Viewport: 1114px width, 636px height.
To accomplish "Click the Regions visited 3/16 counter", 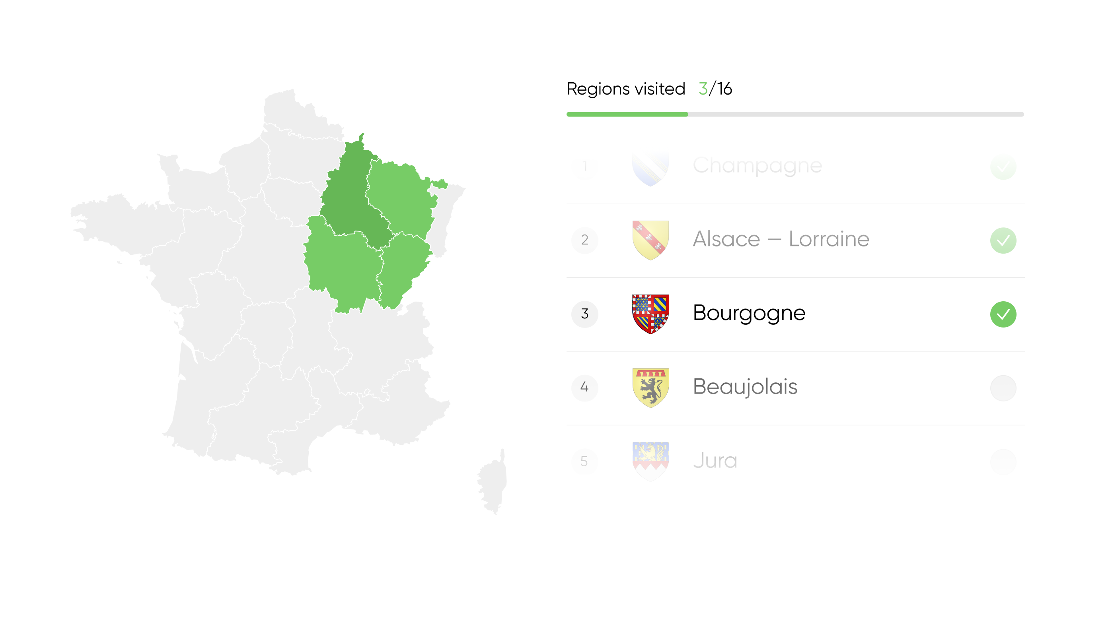I will 715,89.
